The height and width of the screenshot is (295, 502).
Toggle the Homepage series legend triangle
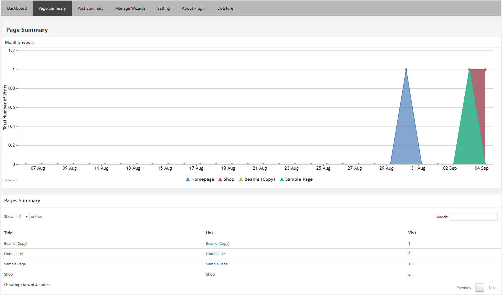point(188,179)
